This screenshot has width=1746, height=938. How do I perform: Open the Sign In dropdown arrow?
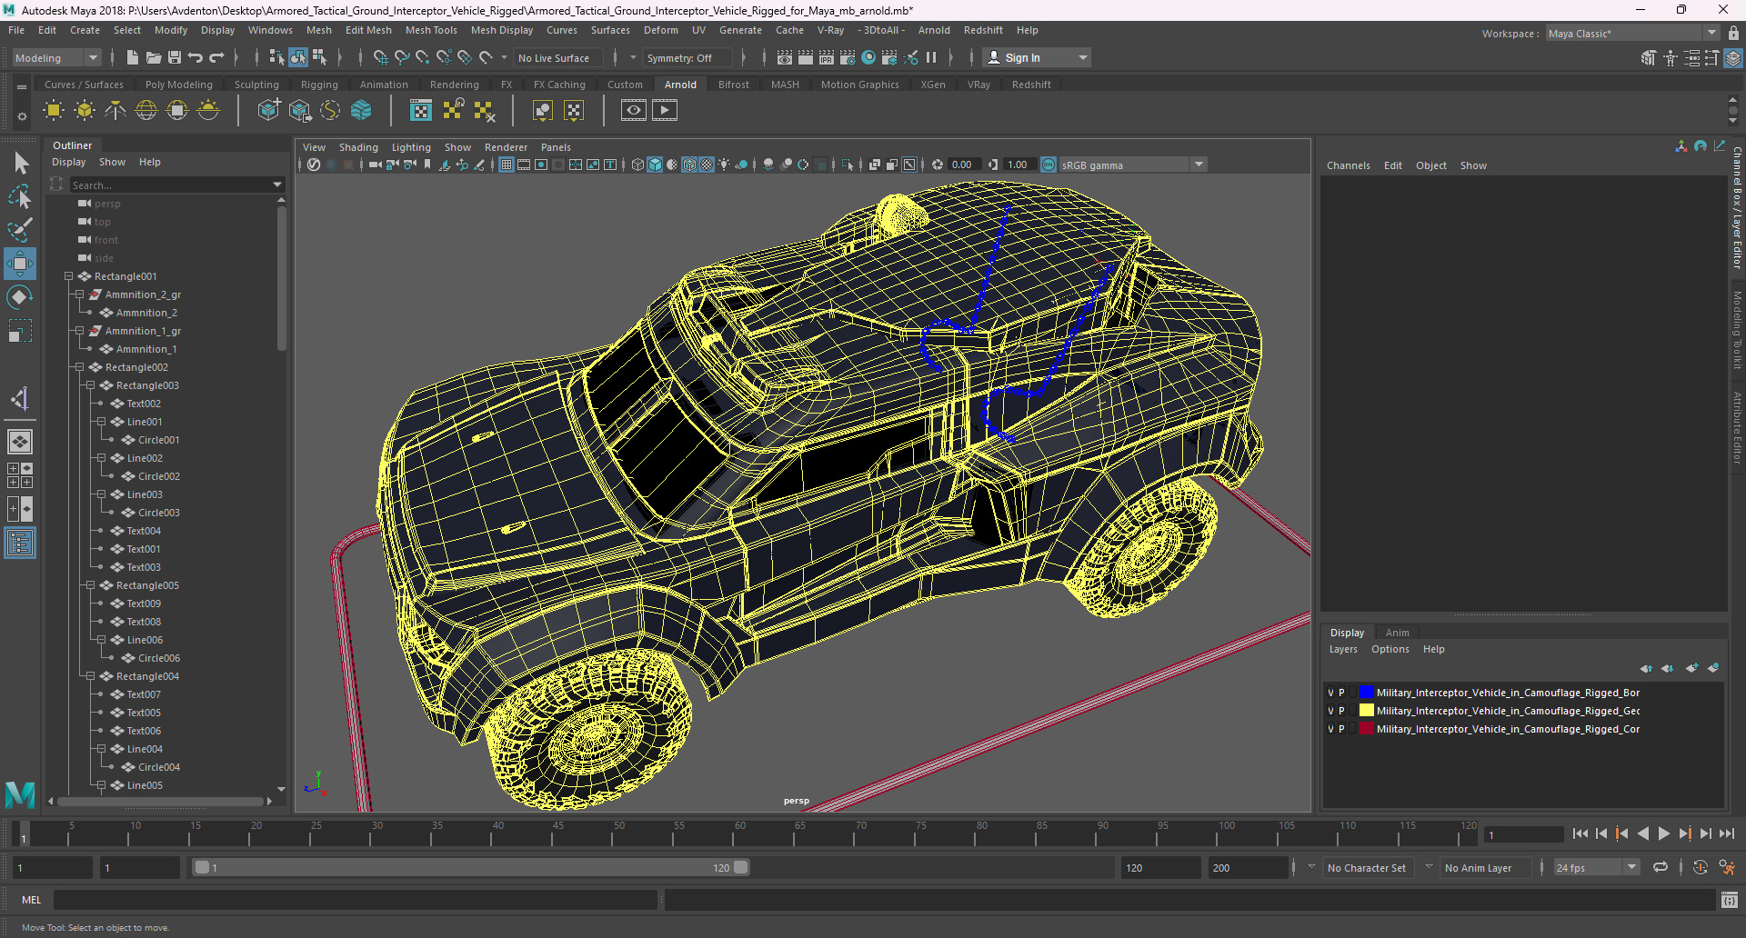1083,57
